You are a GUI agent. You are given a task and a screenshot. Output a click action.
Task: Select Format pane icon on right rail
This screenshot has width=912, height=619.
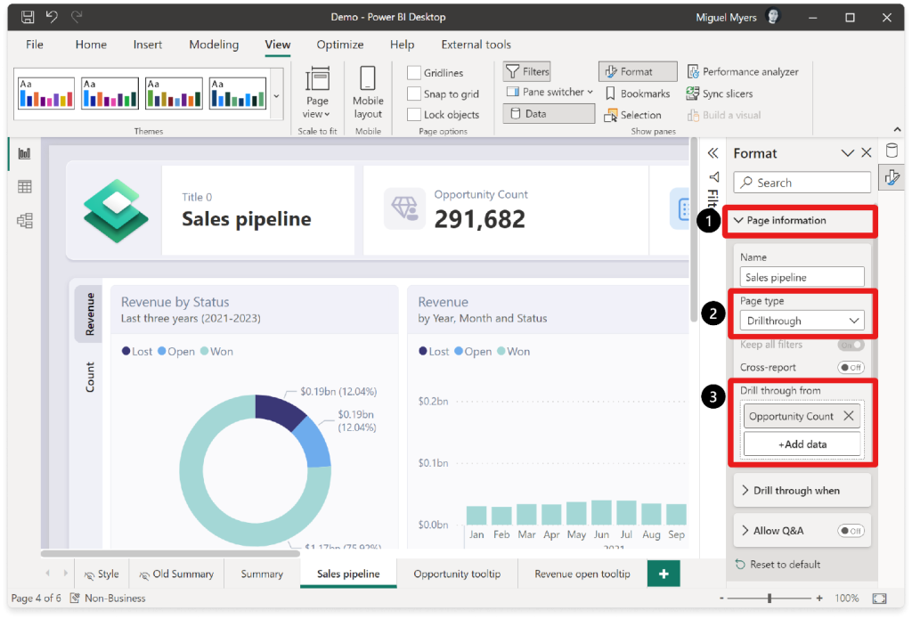(892, 177)
